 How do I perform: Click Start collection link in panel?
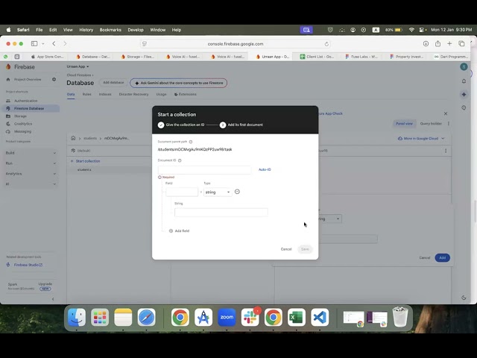tap(85, 161)
